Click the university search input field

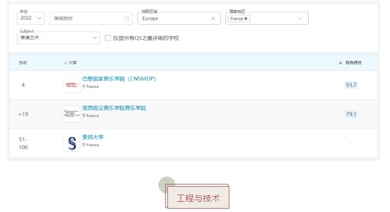(91, 18)
